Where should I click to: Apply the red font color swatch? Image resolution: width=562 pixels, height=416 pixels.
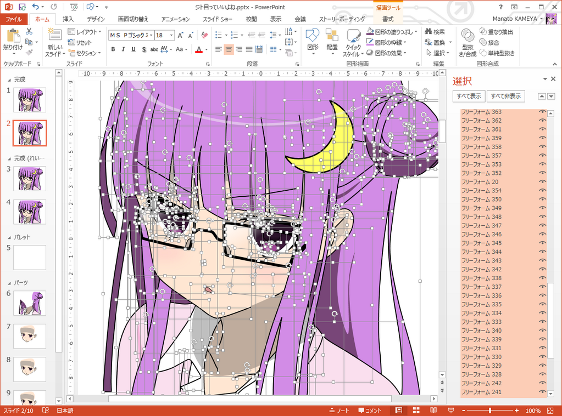point(199,49)
